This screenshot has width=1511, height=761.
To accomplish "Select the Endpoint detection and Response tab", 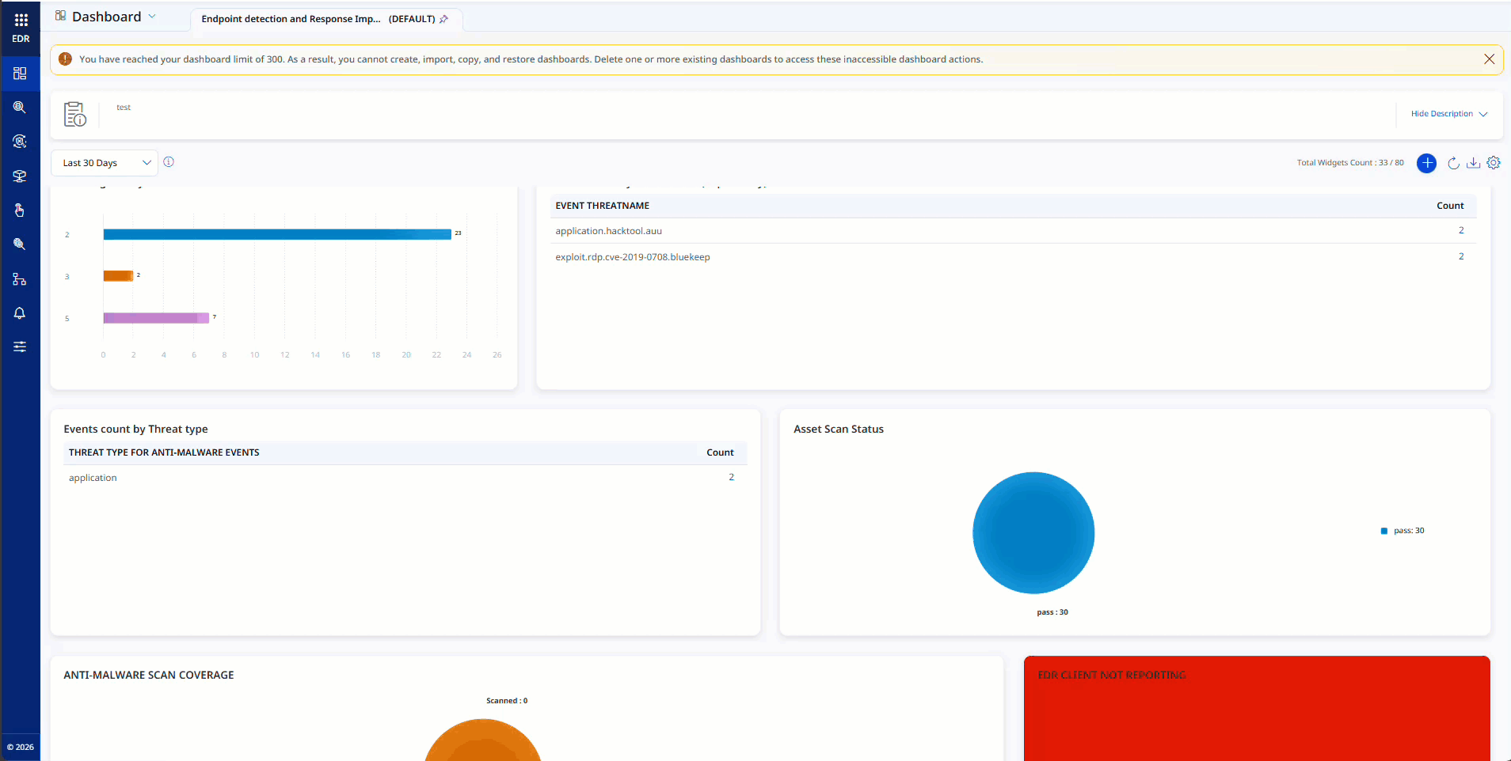I will [x=327, y=19].
